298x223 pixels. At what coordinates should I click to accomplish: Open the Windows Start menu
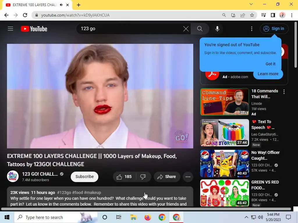[x=7, y=217]
